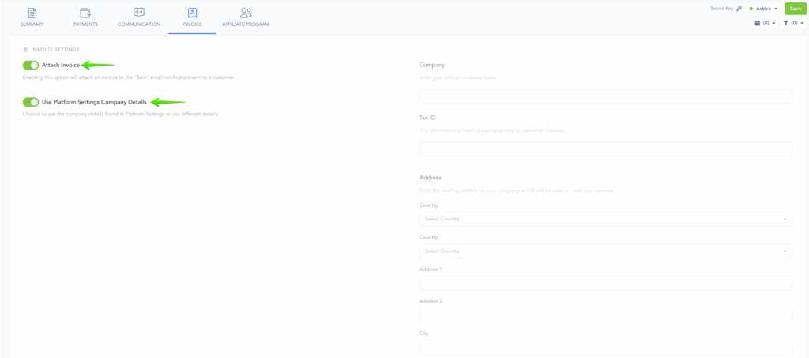Click the package box icon

point(758,24)
